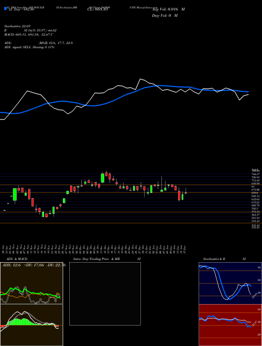Click the "(MGR) 12.6, 17.7, 22.8" values
The image size is (262, 346).
point(55,43)
